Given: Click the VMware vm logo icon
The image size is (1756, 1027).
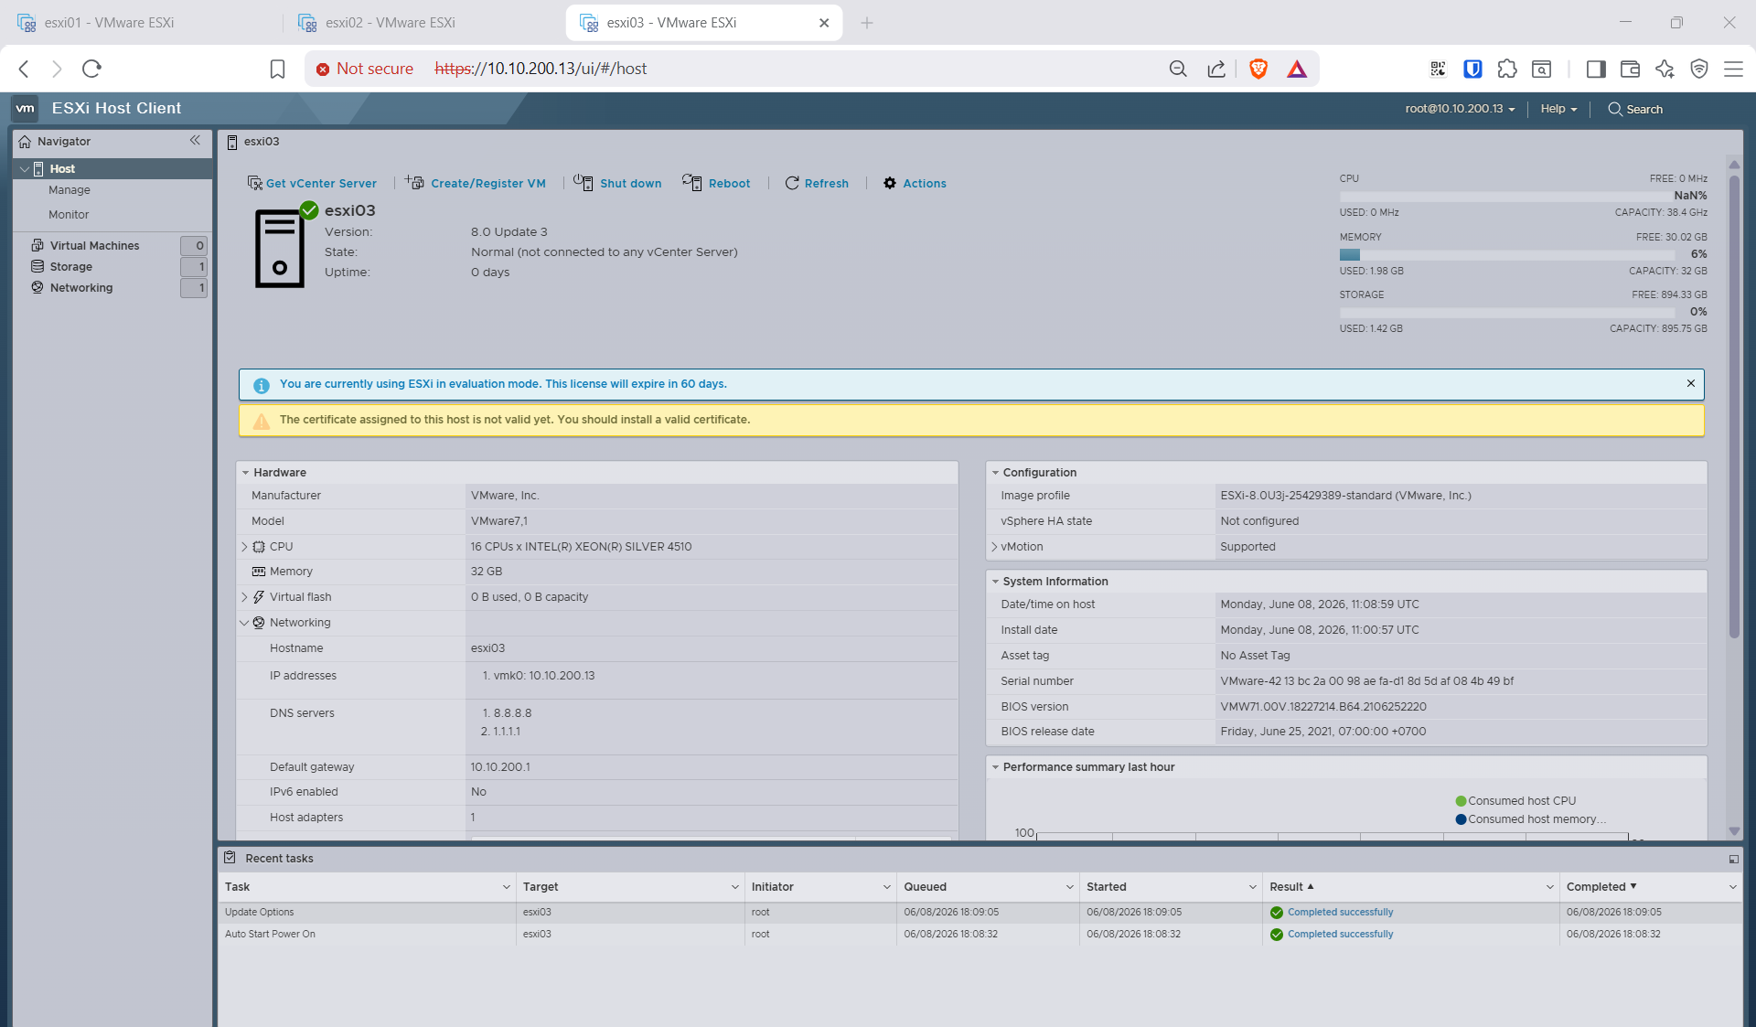Looking at the screenshot, I should pos(26,108).
